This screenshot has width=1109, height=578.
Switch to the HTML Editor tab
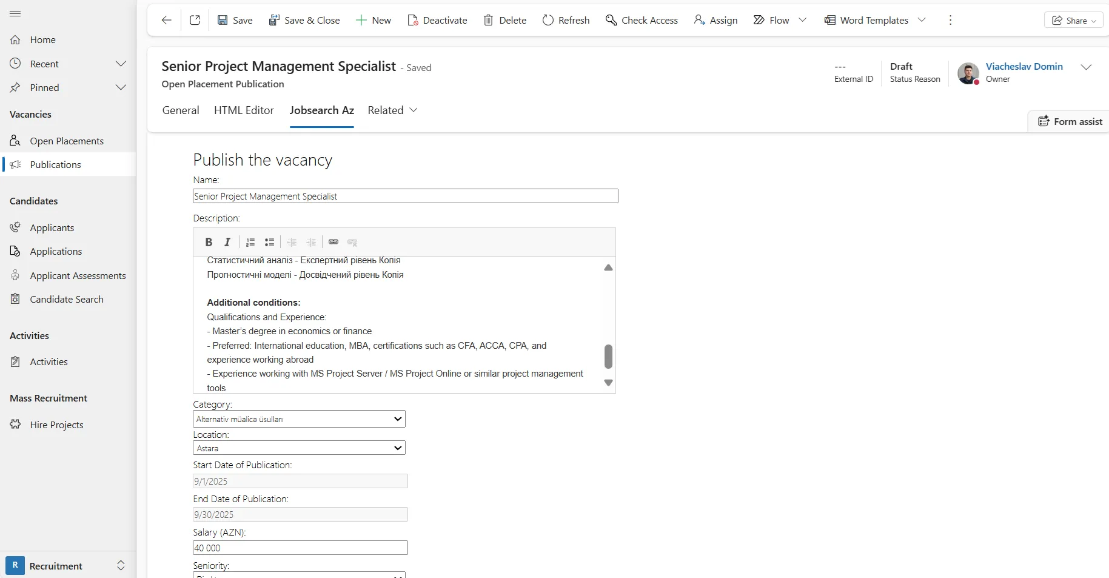244,110
